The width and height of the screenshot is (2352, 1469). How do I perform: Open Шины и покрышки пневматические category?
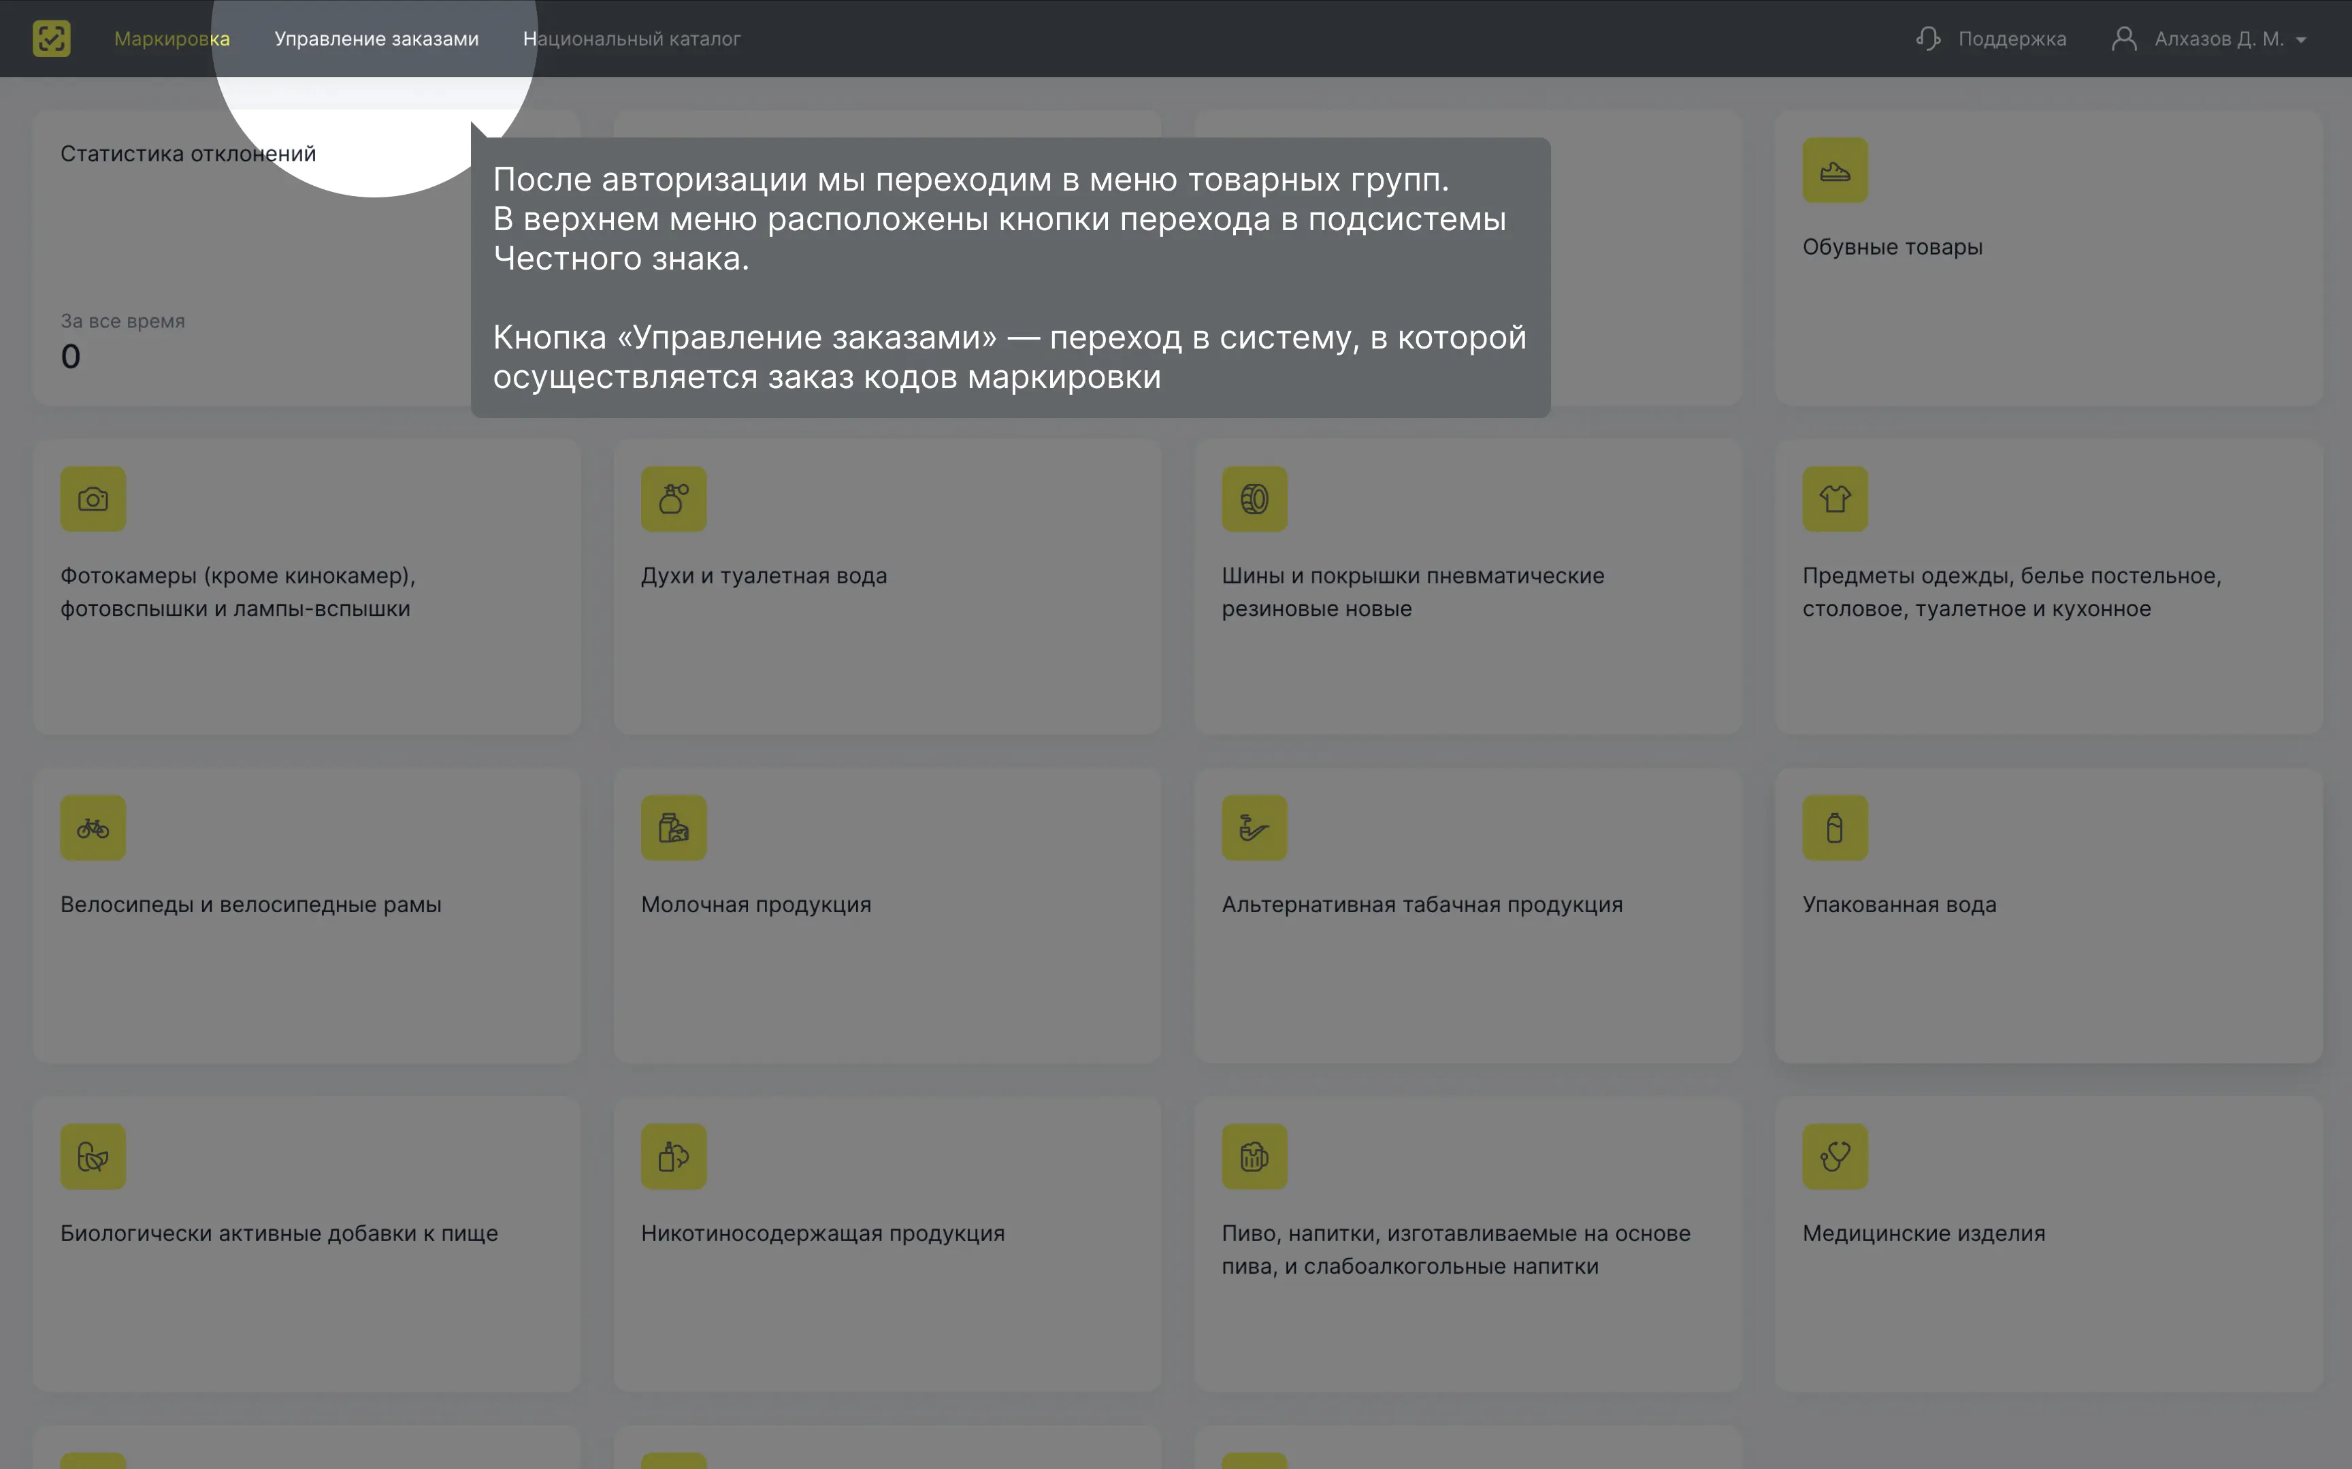point(1413,592)
